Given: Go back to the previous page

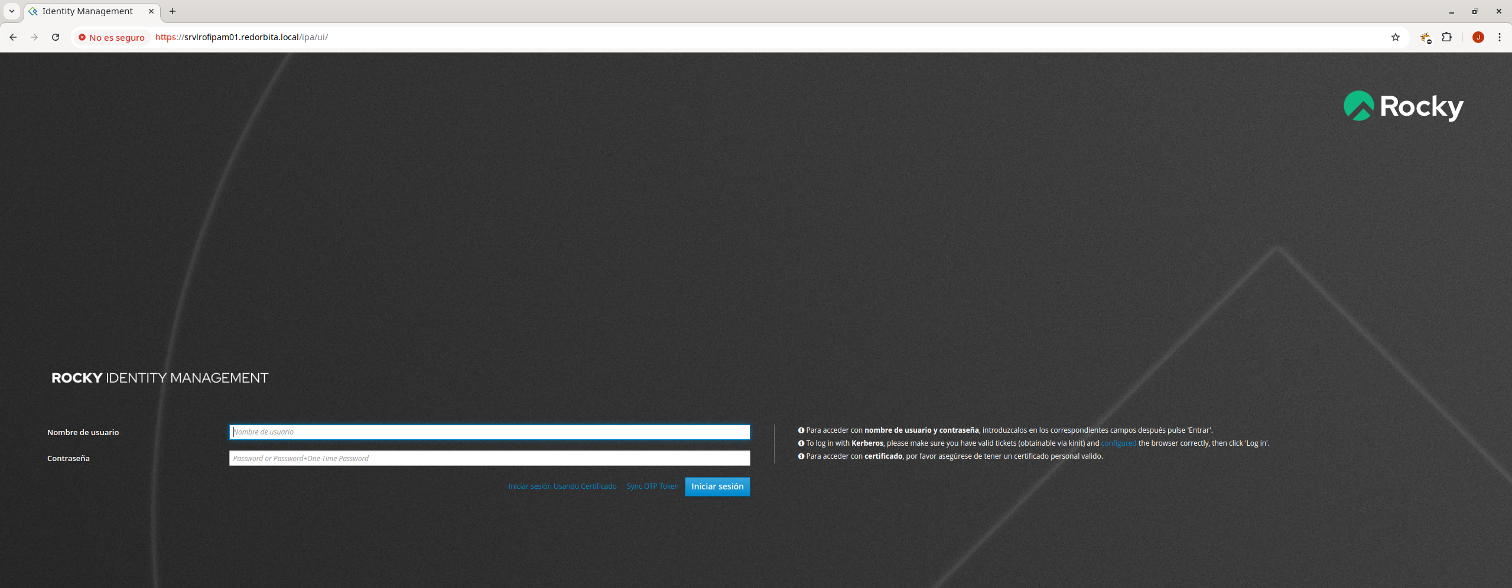Looking at the screenshot, I should tap(13, 37).
